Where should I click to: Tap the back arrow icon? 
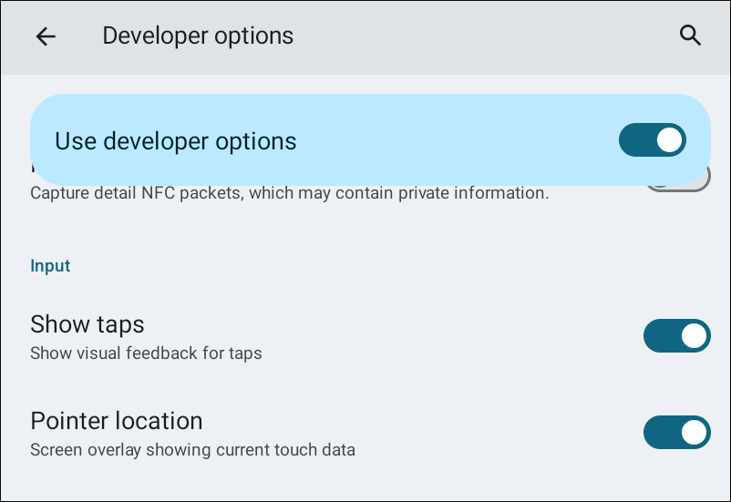coord(46,36)
